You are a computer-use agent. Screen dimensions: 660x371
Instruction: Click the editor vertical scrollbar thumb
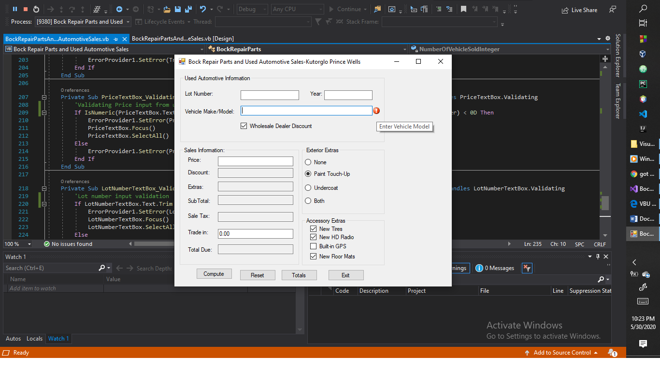pos(605,202)
